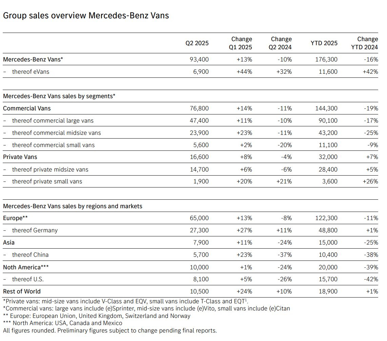Select the Rest of World row label
387x341 pixels.
click(22, 291)
